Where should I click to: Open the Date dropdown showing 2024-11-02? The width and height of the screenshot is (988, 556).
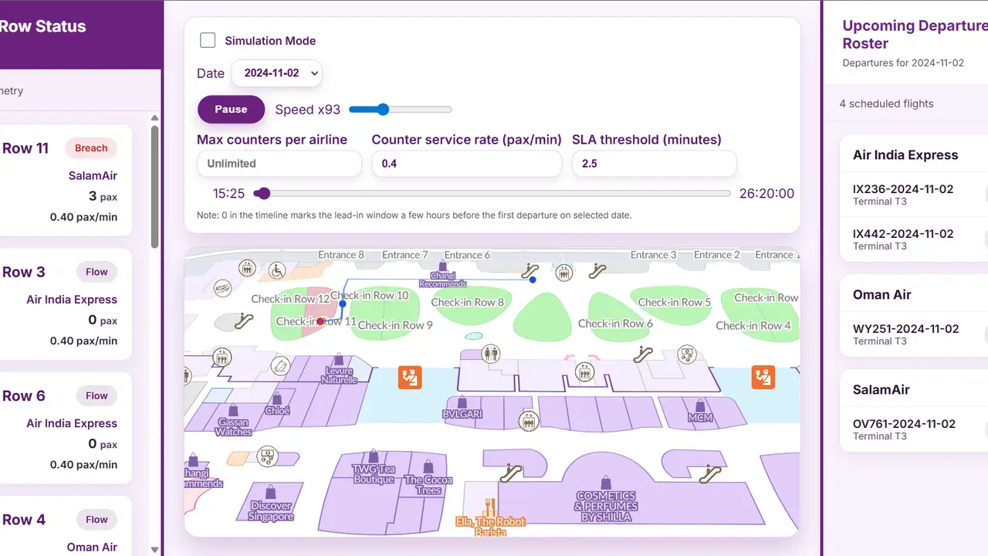pos(276,73)
